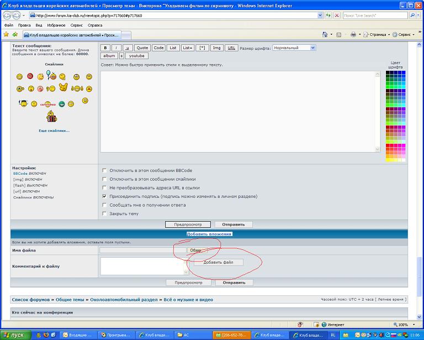Pick a blue color from font palette
The image size is (424, 340).
click(404, 72)
